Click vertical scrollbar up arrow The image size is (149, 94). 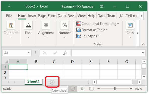[144, 61]
